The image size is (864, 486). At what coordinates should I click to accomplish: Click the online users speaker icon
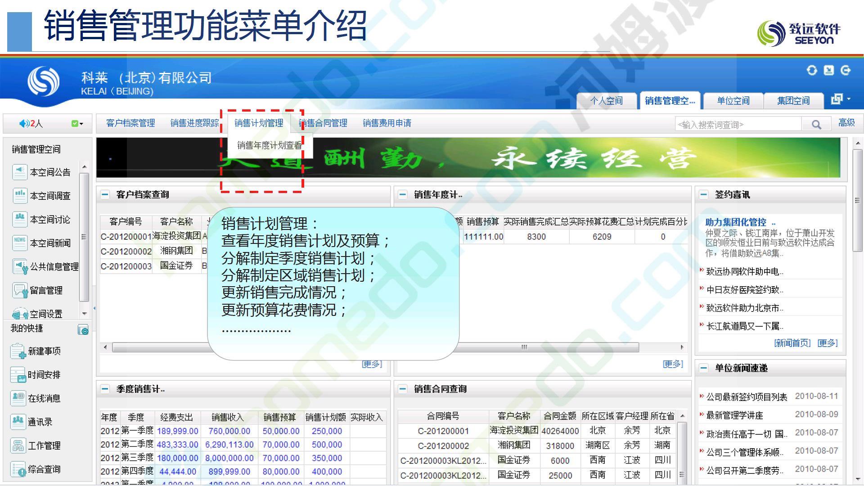[x=24, y=123]
